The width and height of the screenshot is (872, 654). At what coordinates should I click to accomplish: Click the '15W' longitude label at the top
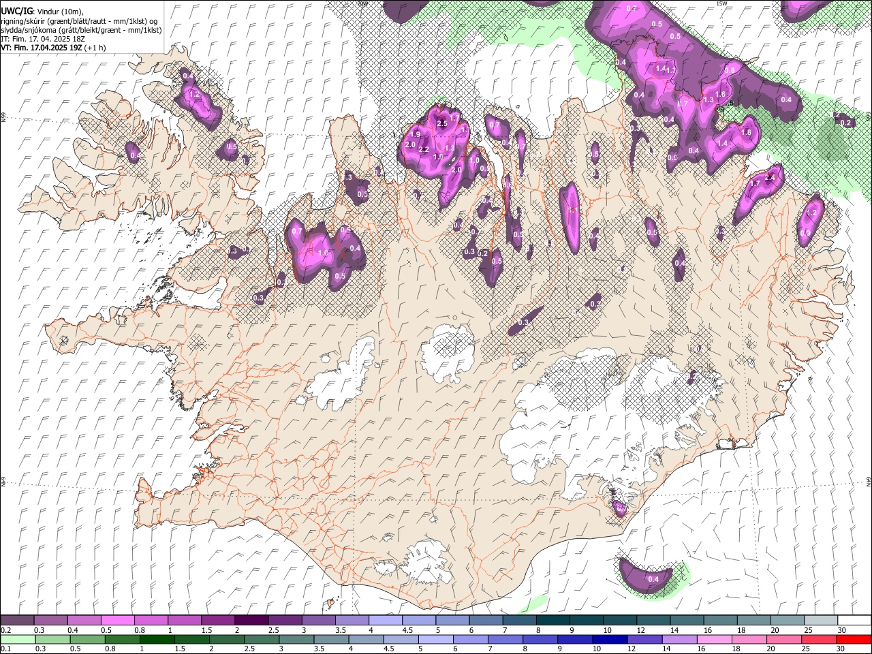click(721, 3)
